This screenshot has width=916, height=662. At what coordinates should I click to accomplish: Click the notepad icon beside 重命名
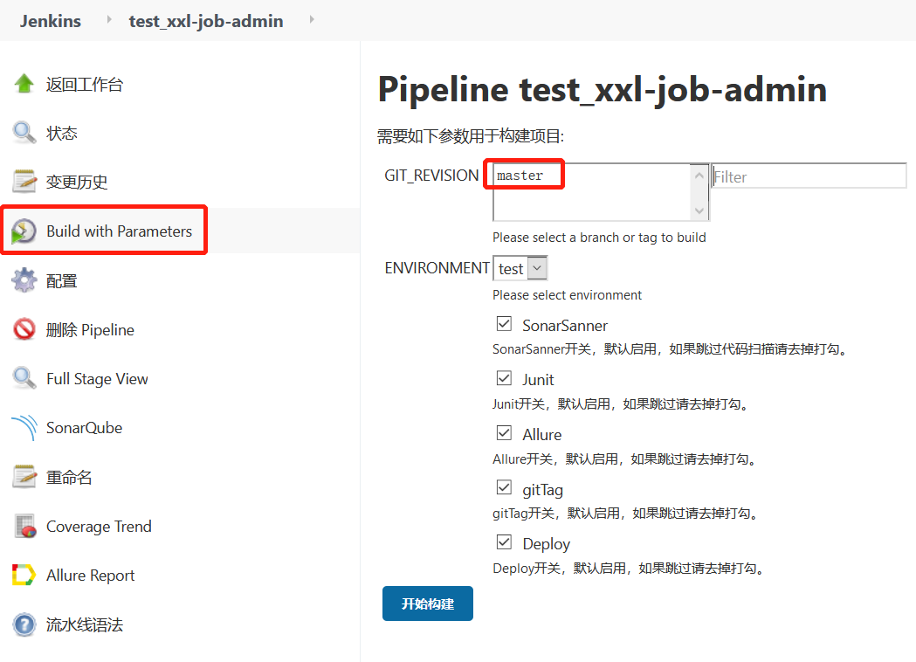(x=24, y=477)
